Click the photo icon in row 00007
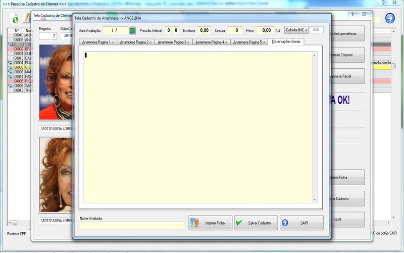The width and height of the screenshot is (404, 253). [10, 45]
